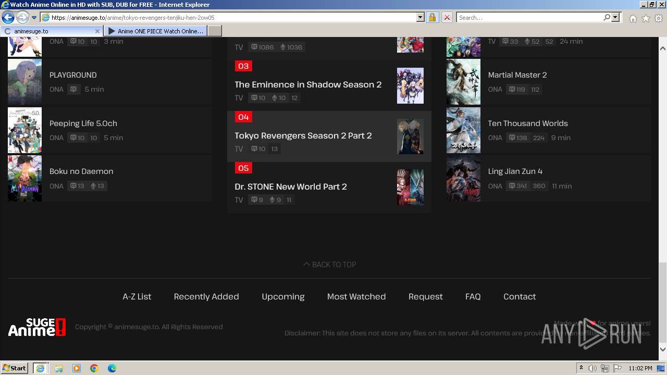Click PLAYGROUND poster thumbnail

(24, 82)
